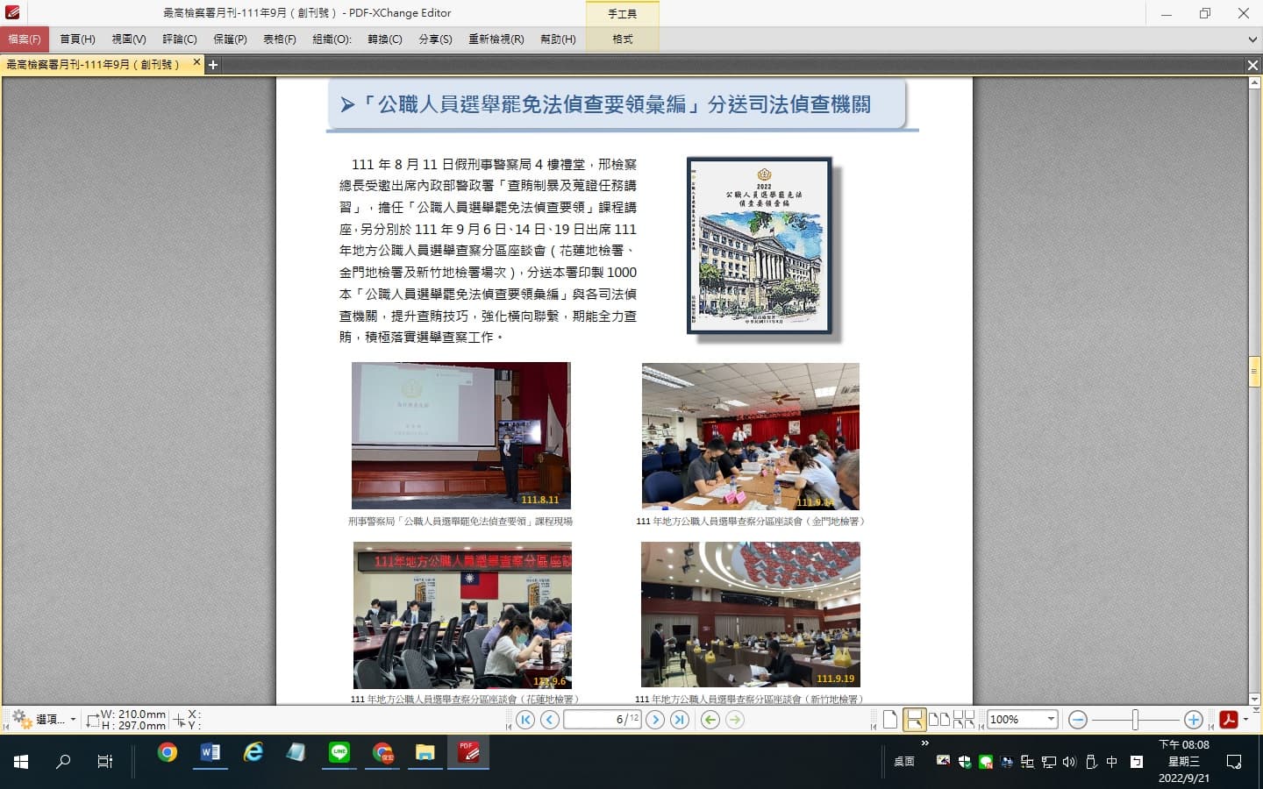Close the 最高檢察署月刊 document tab
The image size is (1263, 789).
pyautogui.click(x=196, y=63)
